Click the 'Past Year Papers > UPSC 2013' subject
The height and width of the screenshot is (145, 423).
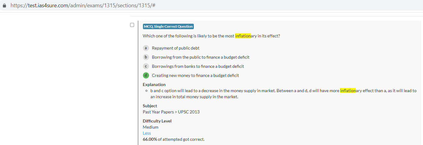171,112
